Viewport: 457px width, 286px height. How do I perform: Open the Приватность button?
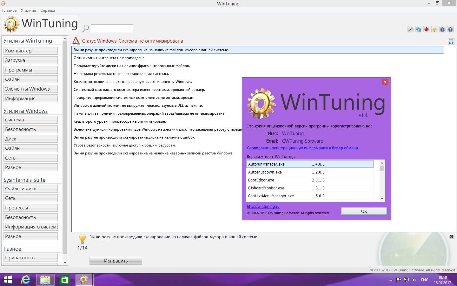[30, 257]
